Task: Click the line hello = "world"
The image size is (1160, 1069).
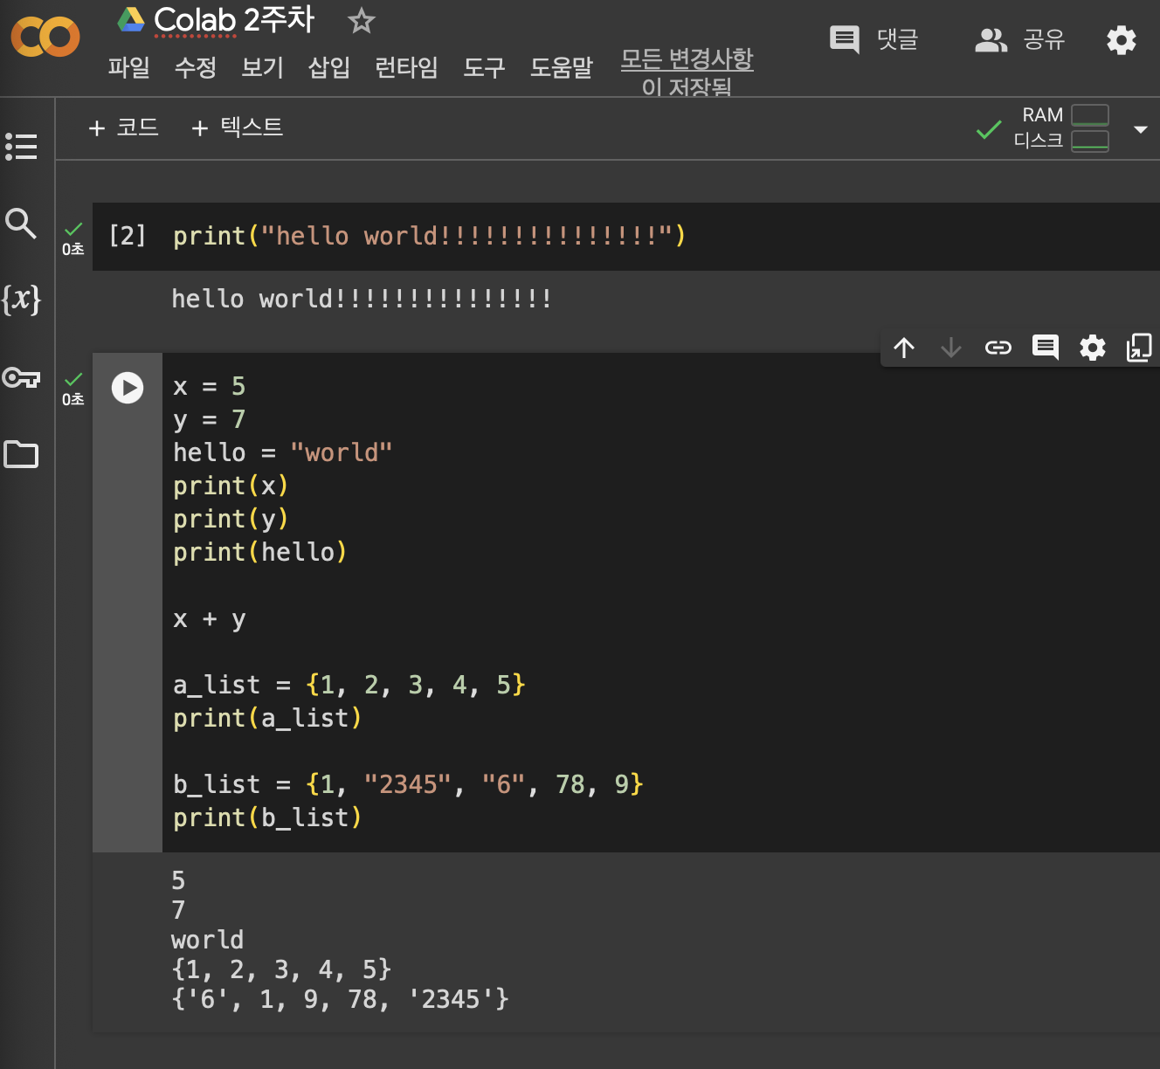Action: (283, 452)
